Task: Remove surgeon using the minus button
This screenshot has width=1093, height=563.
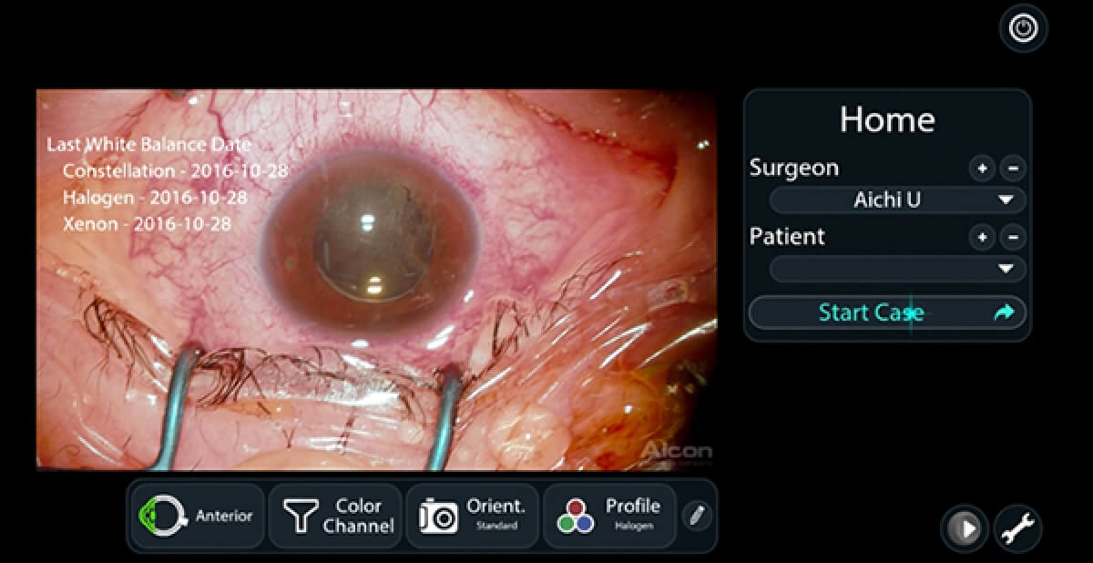Action: coord(1013,169)
